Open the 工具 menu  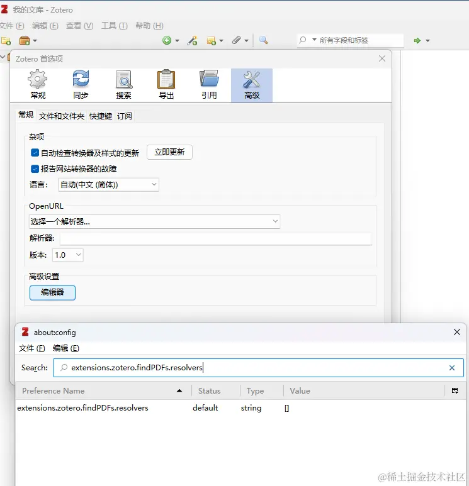tap(114, 26)
